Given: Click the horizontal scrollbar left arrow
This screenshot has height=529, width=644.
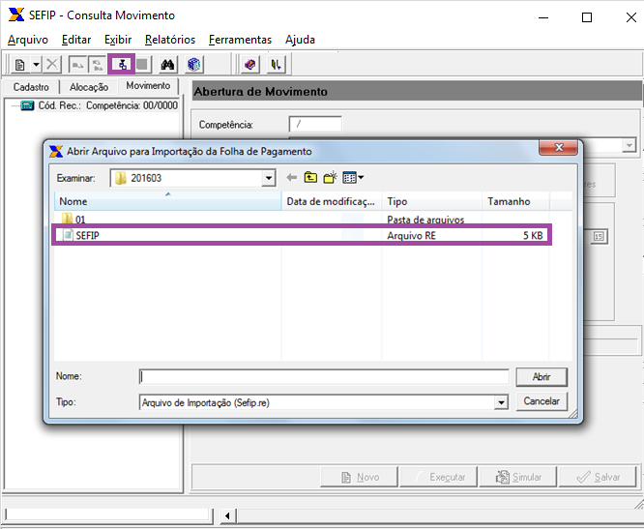Looking at the screenshot, I should pos(227,515).
